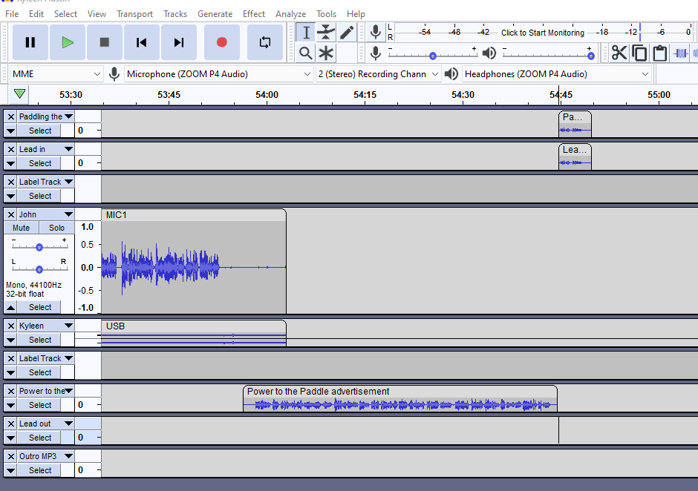Click the recording volume slider
Viewport: 698px width, 491px height.
point(433,56)
